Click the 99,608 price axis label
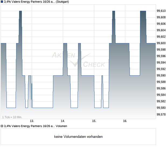 pos(161,17)
